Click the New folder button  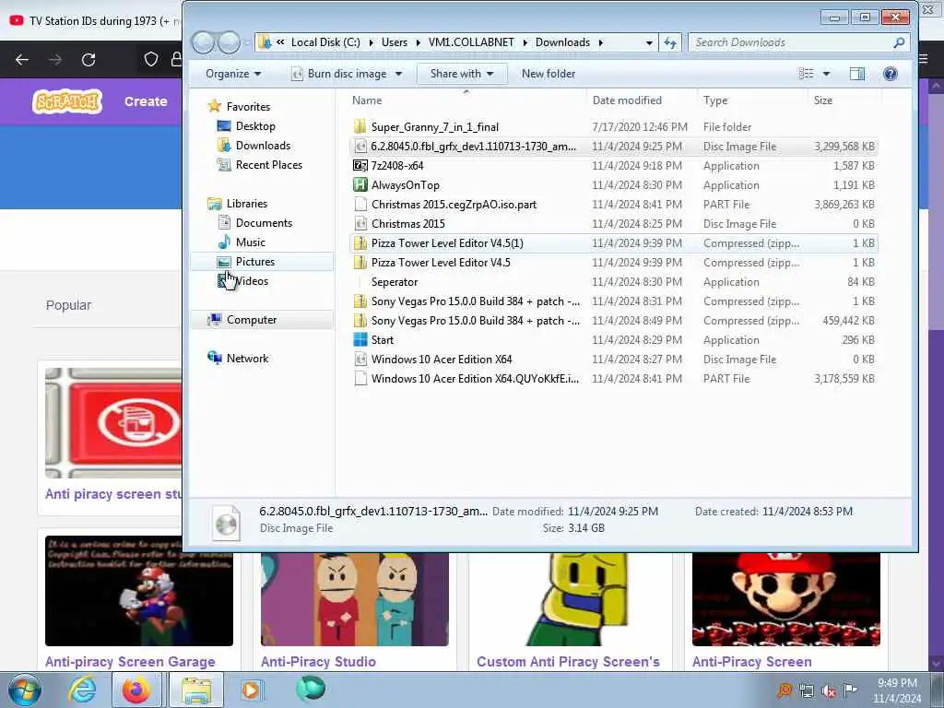(549, 74)
